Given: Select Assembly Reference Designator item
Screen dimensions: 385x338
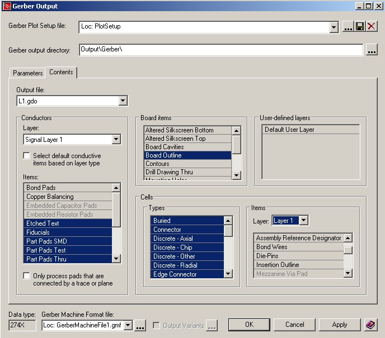Looking at the screenshot, I should [x=299, y=238].
